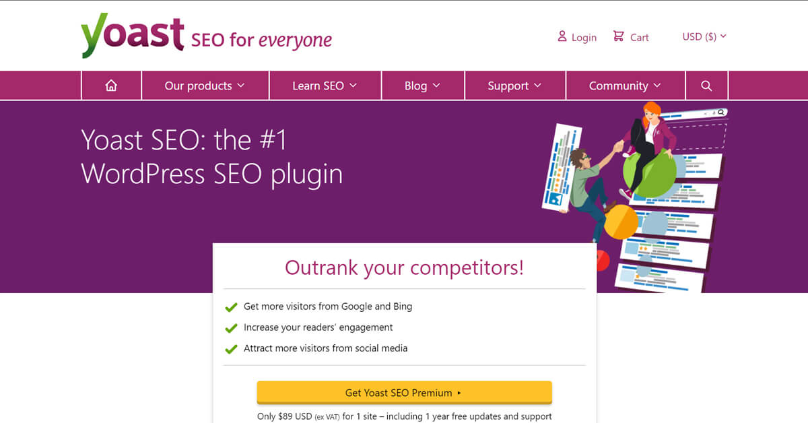The height and width of the screenshot is (423, 808).
Task: Expand the 'Learn SEO' dropdown
Action: pos(325,86)
